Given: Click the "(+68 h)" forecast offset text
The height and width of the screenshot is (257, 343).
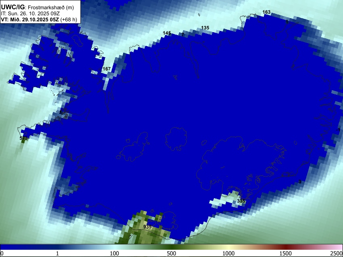Looking at the screenshot, I should coord(69,19).
